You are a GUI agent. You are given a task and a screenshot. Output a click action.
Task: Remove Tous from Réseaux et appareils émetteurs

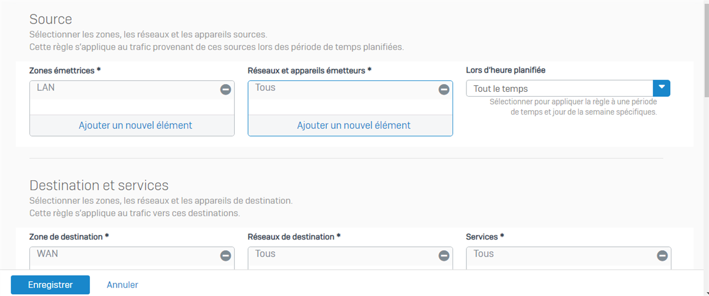[444, 89]
